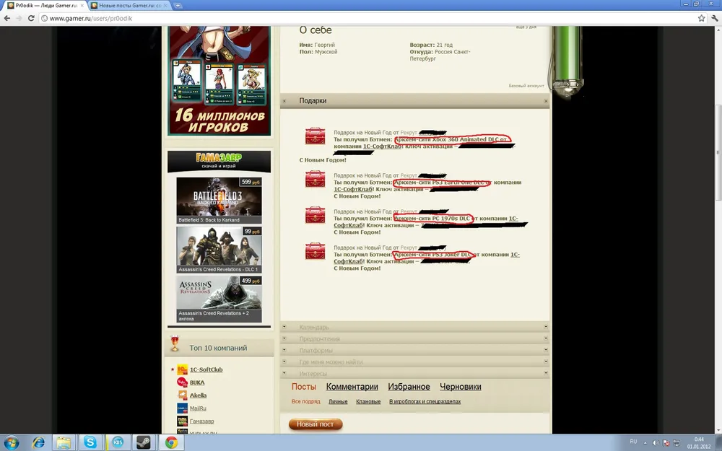Expand the Платформы section
The height and width of the screenshot is (451, 722).
coord(316,350)
